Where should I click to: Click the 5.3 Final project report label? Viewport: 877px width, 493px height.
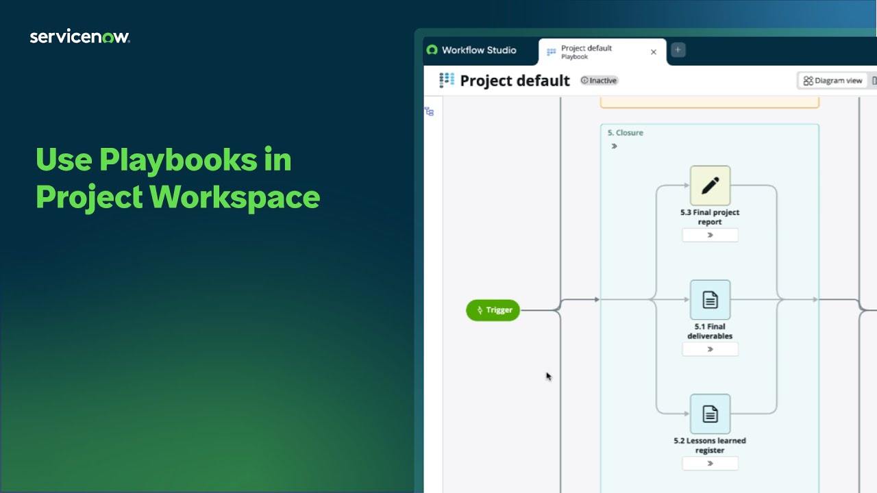tap(710, 216)
